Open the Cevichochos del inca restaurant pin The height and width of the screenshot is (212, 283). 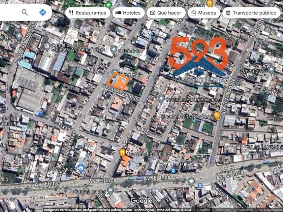click(x=122, y=153)
